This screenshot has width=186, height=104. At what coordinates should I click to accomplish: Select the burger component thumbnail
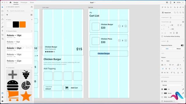point(12,85)
